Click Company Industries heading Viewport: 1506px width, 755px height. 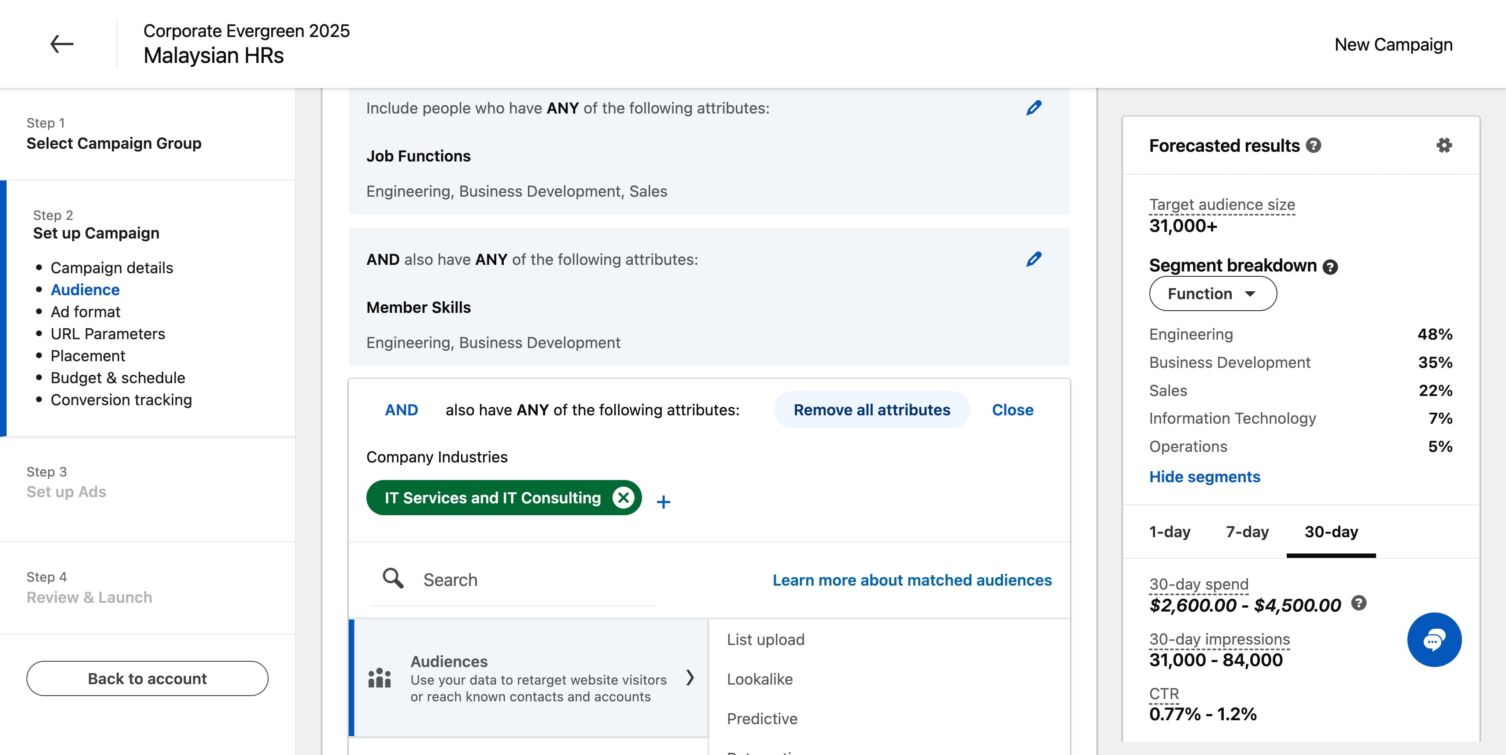437,457
